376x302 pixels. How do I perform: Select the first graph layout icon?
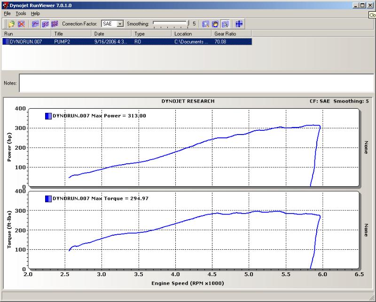(x=35, y=24)
